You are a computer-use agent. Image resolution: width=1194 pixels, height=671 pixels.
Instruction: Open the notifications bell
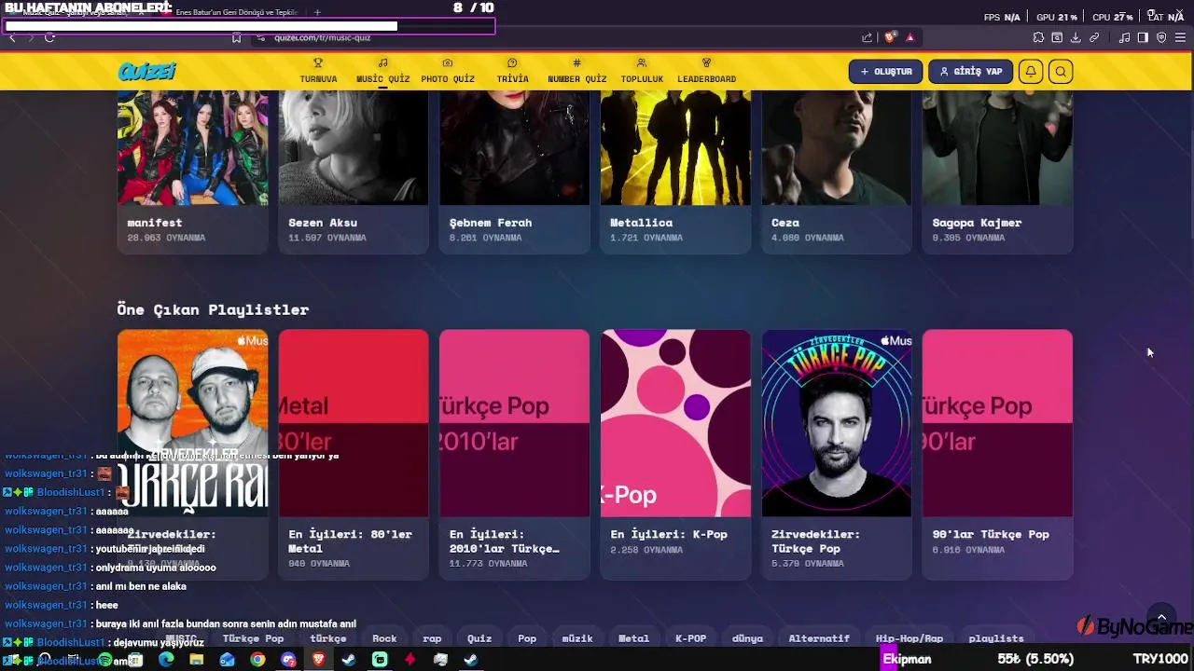click(x=1031, y=72)
